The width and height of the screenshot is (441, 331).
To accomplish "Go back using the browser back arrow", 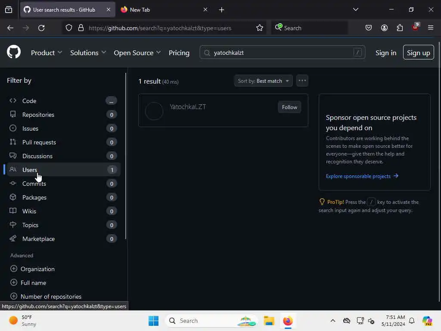I will [10, 28].
